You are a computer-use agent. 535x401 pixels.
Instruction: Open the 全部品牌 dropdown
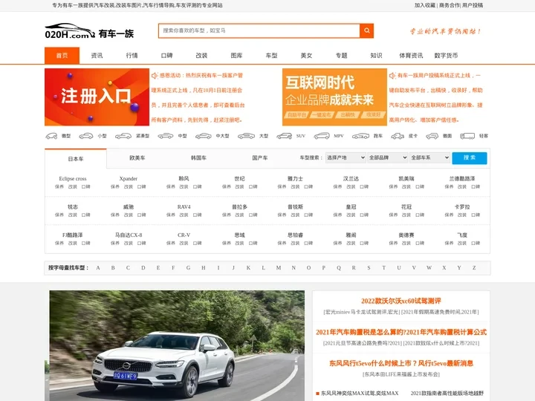[x=388, y=157]
